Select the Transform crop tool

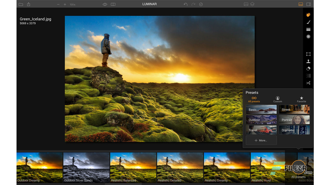click(x=308, y=54)
